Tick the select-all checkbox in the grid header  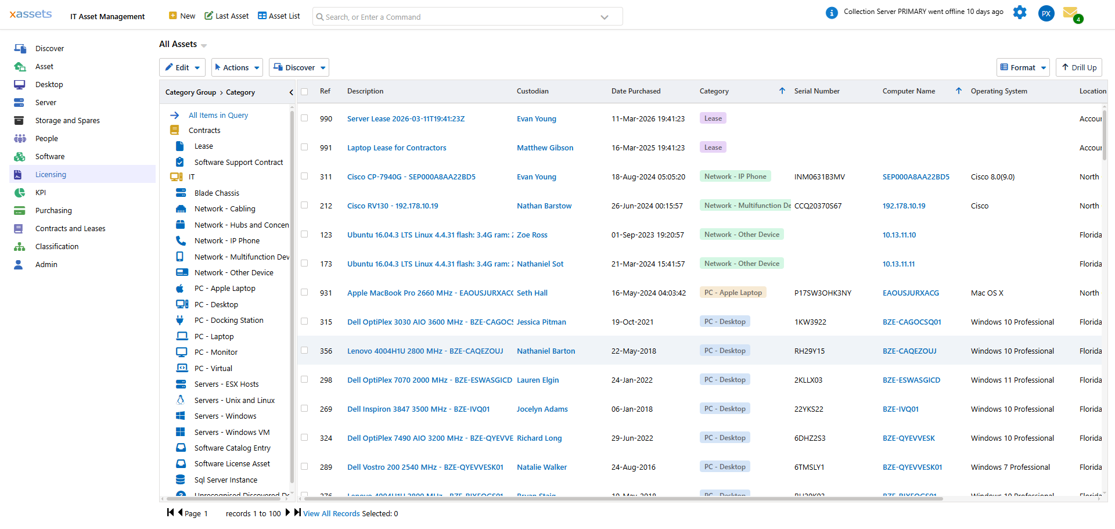(x=304, y=92)
